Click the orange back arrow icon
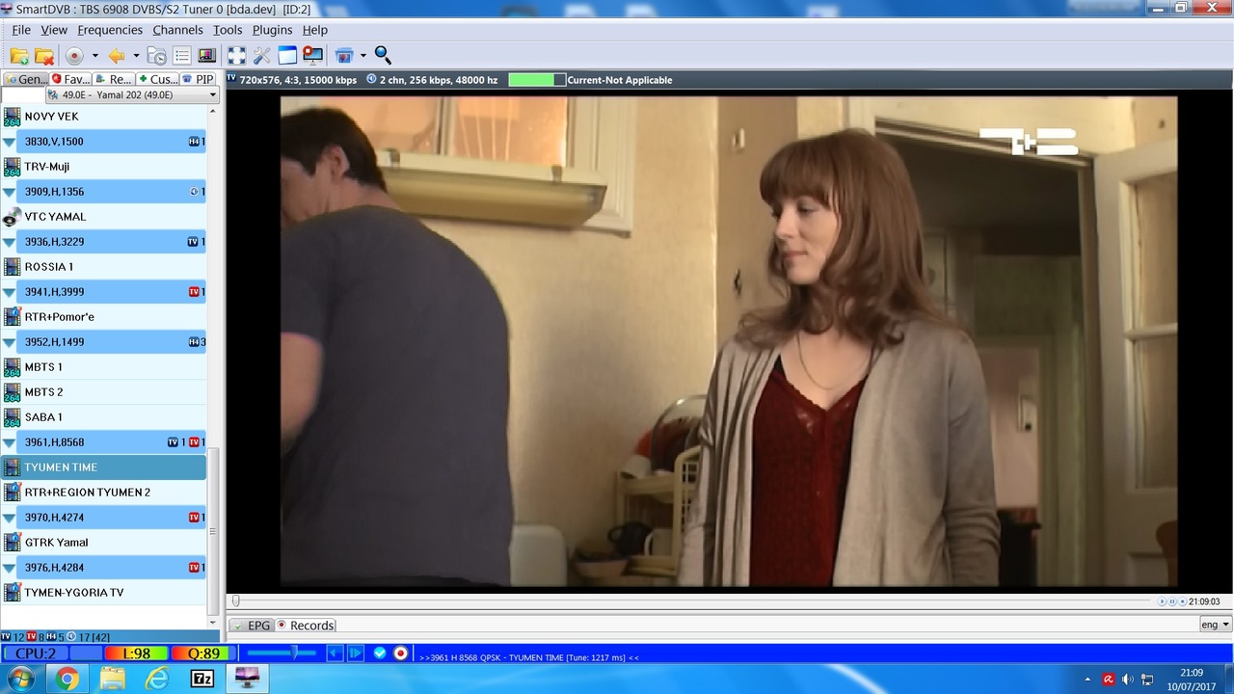Viewport: 1234px width, 694px height. pyautogui.click(x=117, y=56)
